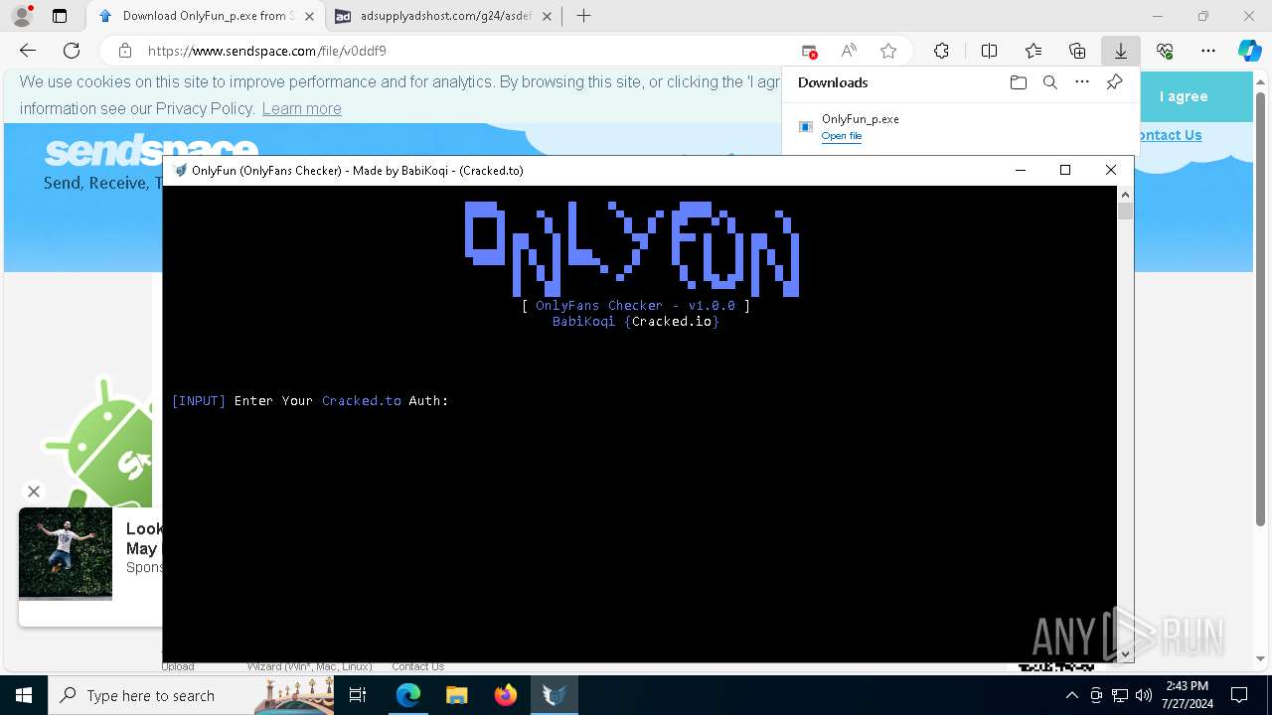The image size is (1272, 715).
Task: Open the Favorites list
Action: 1033,51
